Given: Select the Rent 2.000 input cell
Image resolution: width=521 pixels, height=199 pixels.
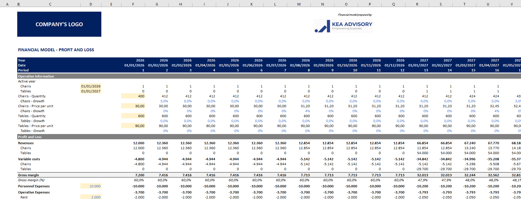Looking at the screenshot, I should (91, 197).
